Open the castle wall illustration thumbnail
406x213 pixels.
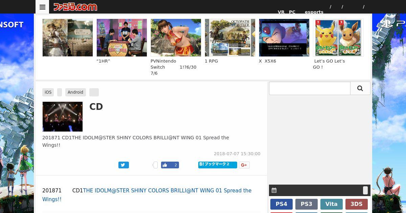(x=68, y=38)
